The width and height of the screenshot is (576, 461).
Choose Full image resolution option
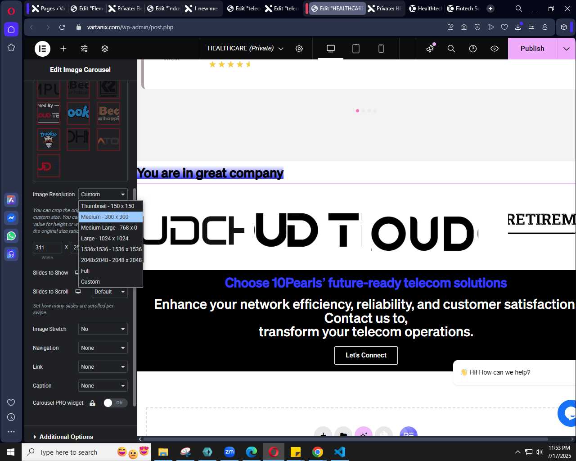(x=111, y=271)
